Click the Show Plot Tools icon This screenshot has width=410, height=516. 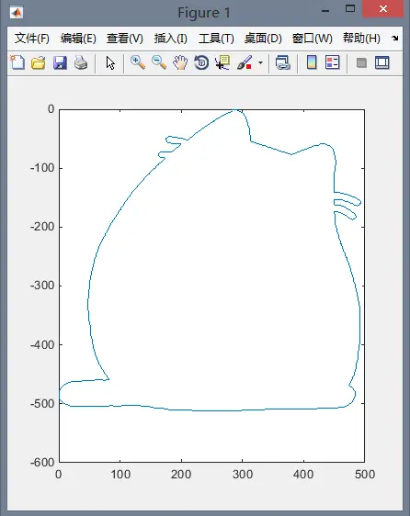tap(382, 62)
